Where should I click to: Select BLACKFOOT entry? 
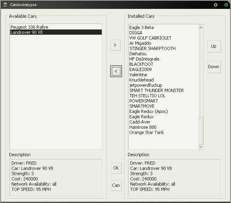[x=164, y=64]
